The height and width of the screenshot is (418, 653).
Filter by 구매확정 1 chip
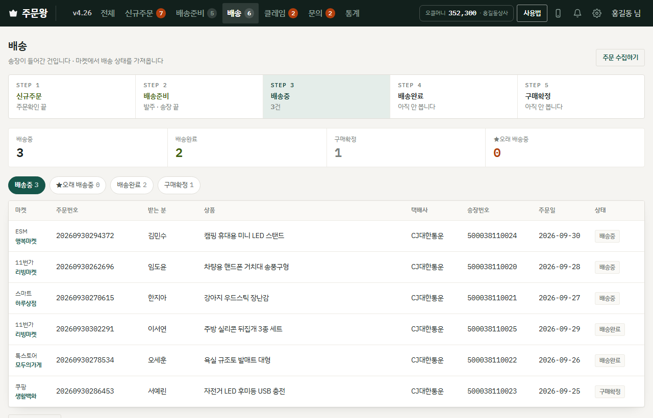[x=179, y=185]
